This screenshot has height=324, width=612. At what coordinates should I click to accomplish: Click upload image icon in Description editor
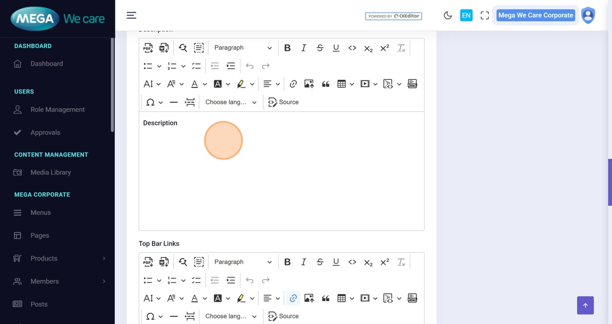pos(309,84)
